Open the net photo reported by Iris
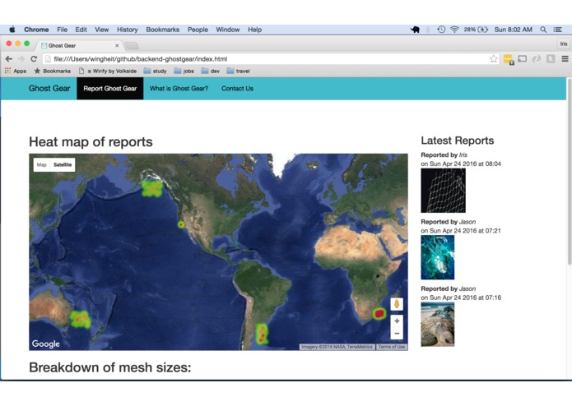This screenshot has height=406, width=572. pyautogui.click(x=443, y=190)
